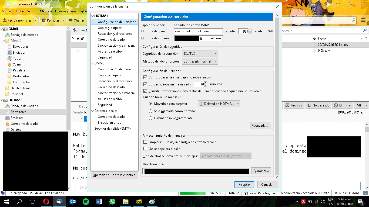Open the Más dropdown in message header

tap(361, 105)
